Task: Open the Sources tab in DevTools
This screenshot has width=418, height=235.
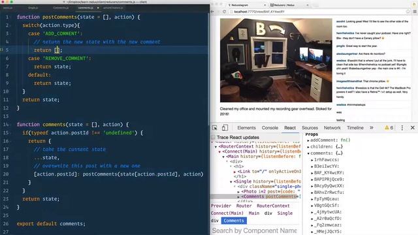Action: (x=310, y=128)
